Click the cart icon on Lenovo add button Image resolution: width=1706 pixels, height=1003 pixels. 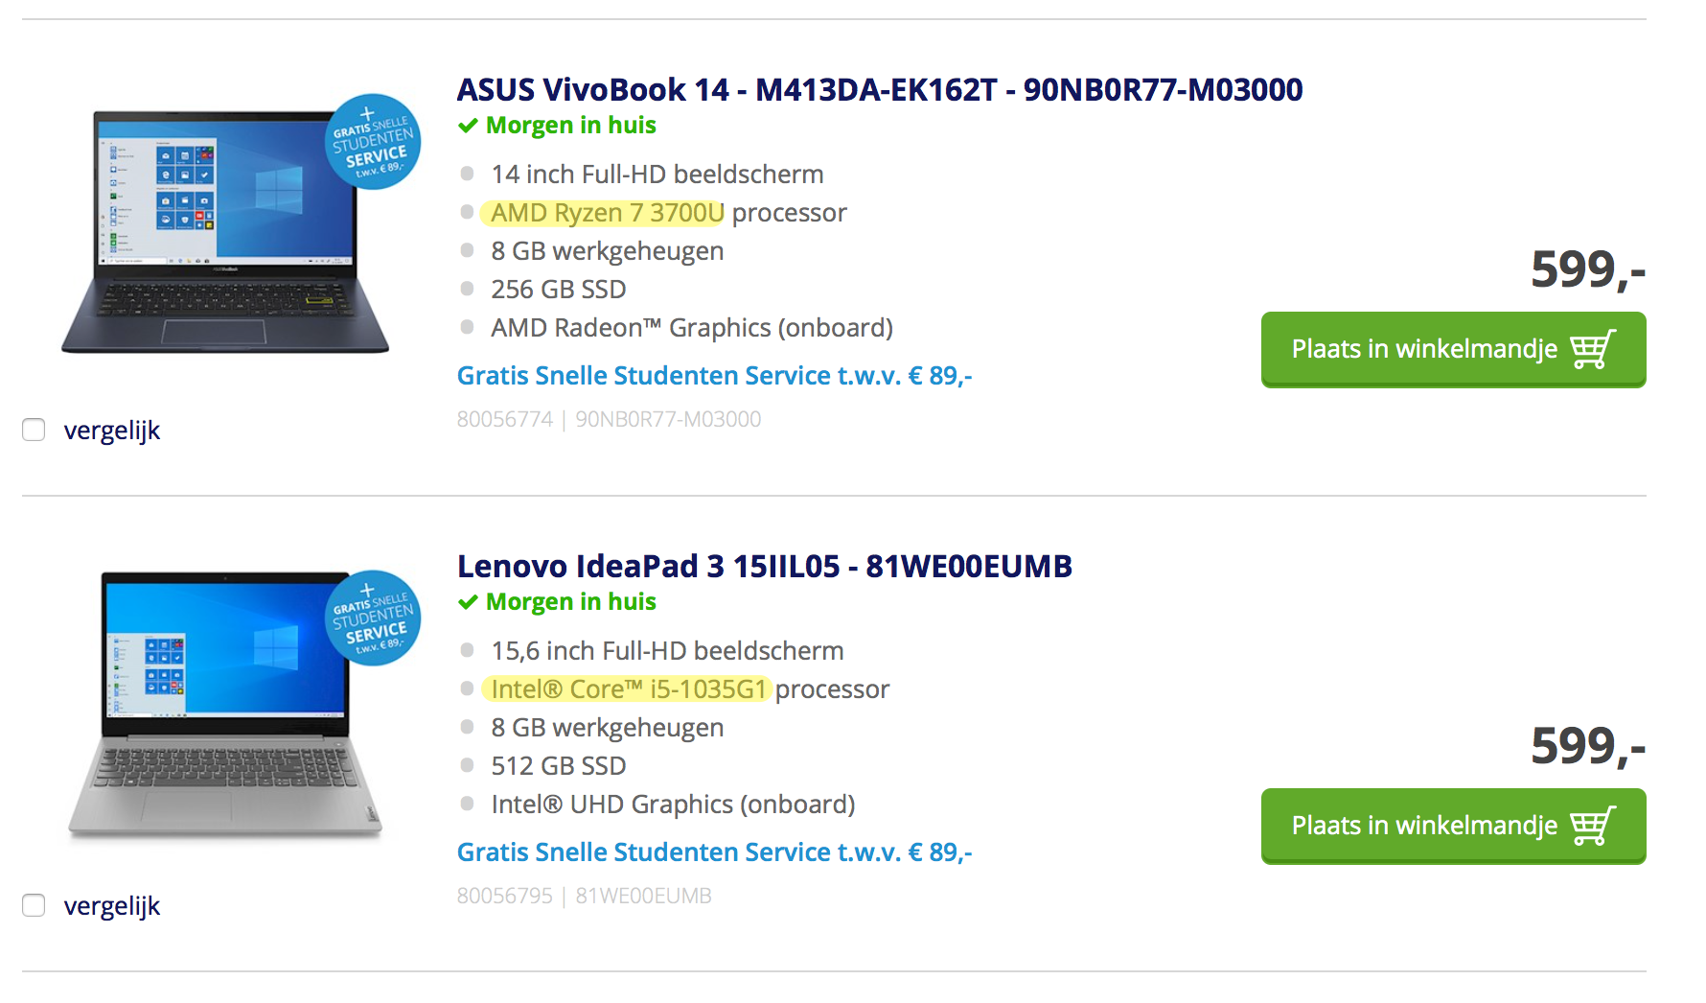[1593, 826]
